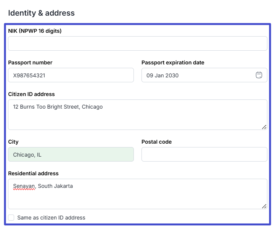Enable the Same as citizen ID address checkbox

click(11, 218)
